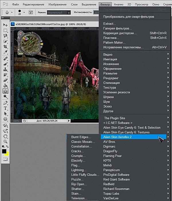The height and width of the screenshot is (201, 172).
Task: Select the Paint Bucket tool
Action: [5, 85]
